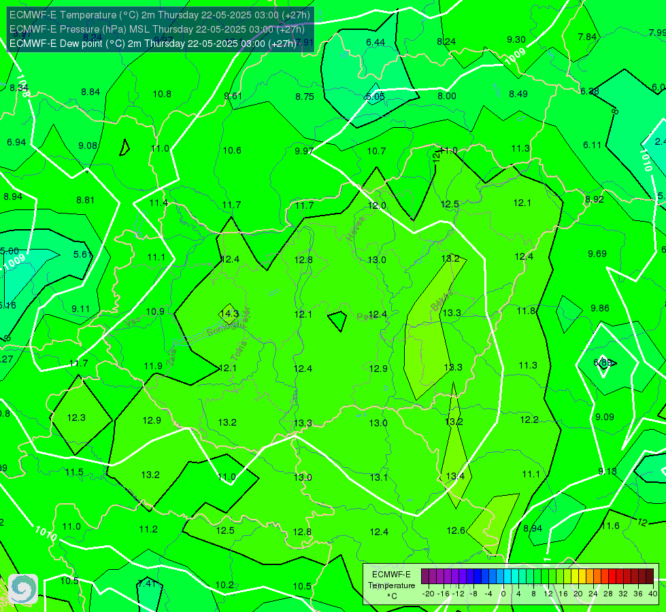
Task: Click the 6.89 temperature value
Action: (x=603, y=362)
